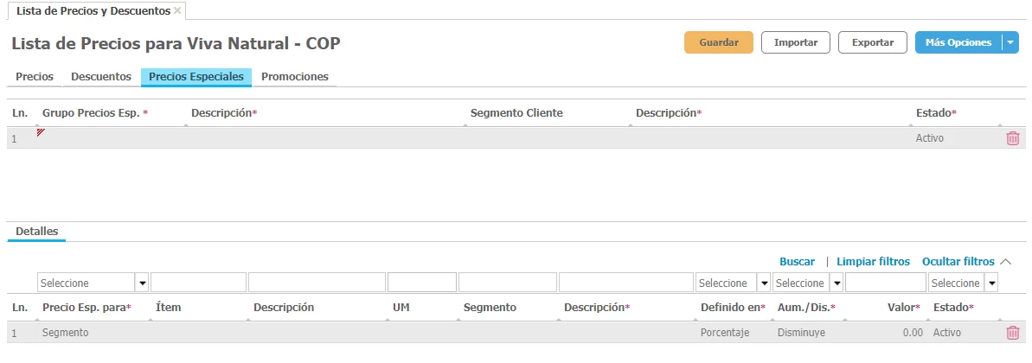The width and height of the screenshot is (1032, 363).
Task: Collapse filters with the chevron icon
Action: point(1005,261)
